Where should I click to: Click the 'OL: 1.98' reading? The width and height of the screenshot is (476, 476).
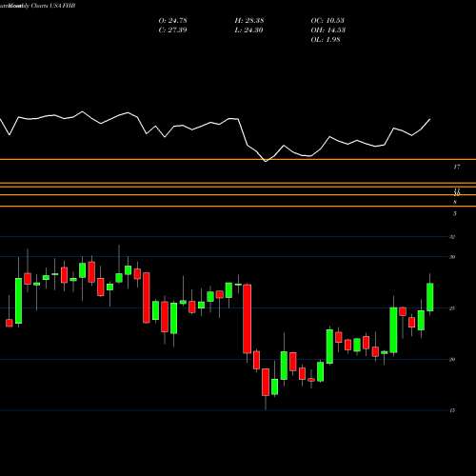tap(326, 40)
